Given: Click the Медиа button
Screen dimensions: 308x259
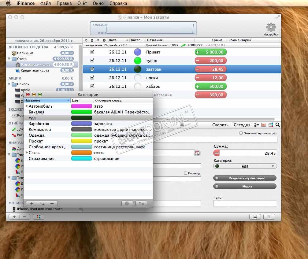Looking at the screenshot, I should click(x=245, y=186).
